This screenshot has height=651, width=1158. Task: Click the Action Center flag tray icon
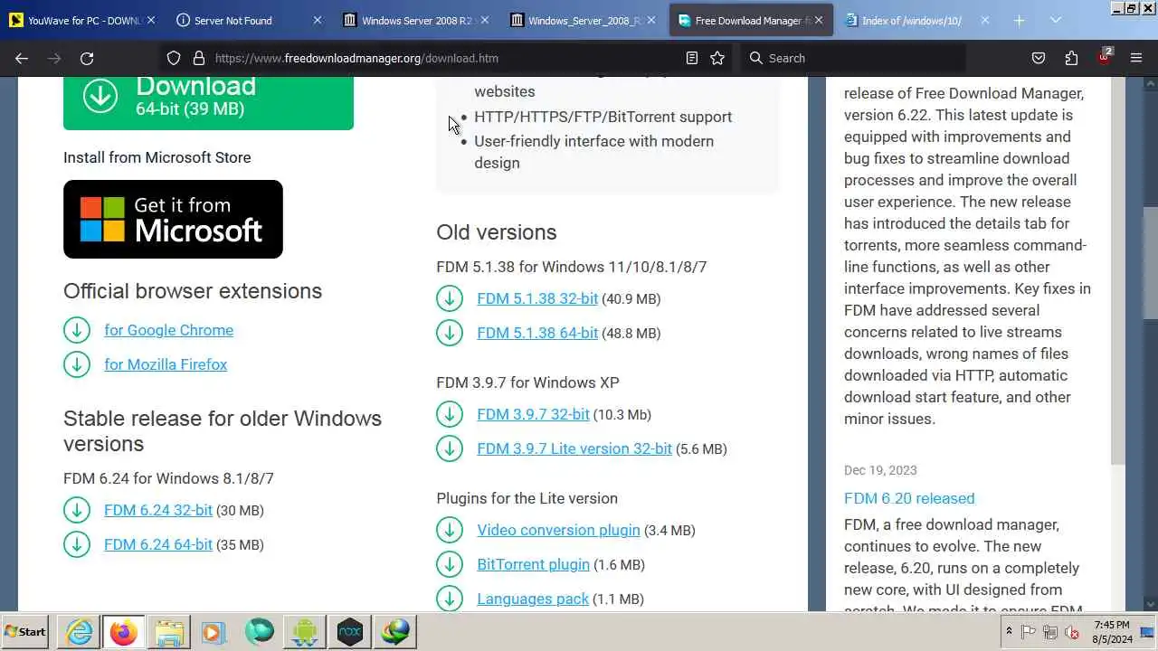coord(1029,632)
